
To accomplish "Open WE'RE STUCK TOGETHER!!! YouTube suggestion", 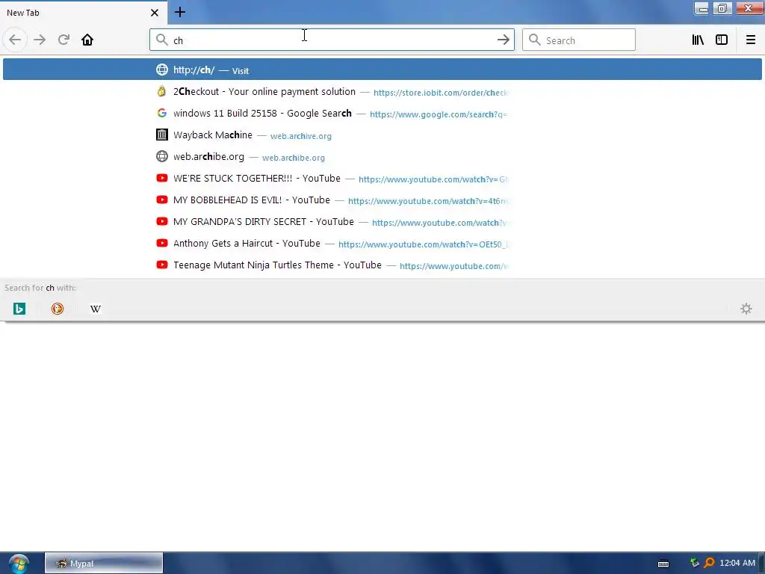I will pyautogui.click(x=382, y=179).
